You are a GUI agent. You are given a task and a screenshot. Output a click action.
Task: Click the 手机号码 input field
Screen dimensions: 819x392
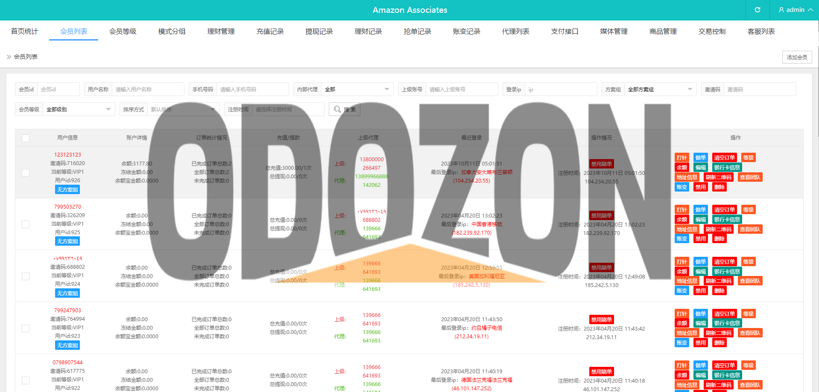(x=253, y=89)
